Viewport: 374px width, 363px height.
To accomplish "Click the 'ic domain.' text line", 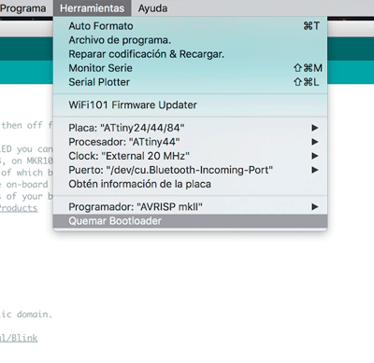I will click(26, 314).
